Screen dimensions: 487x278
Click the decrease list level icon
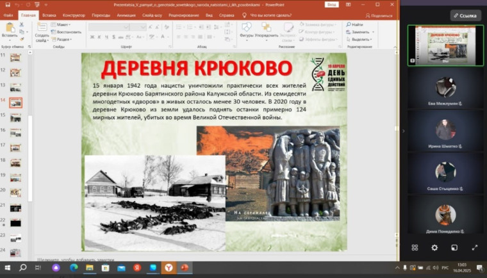click(x=201, y=28)
